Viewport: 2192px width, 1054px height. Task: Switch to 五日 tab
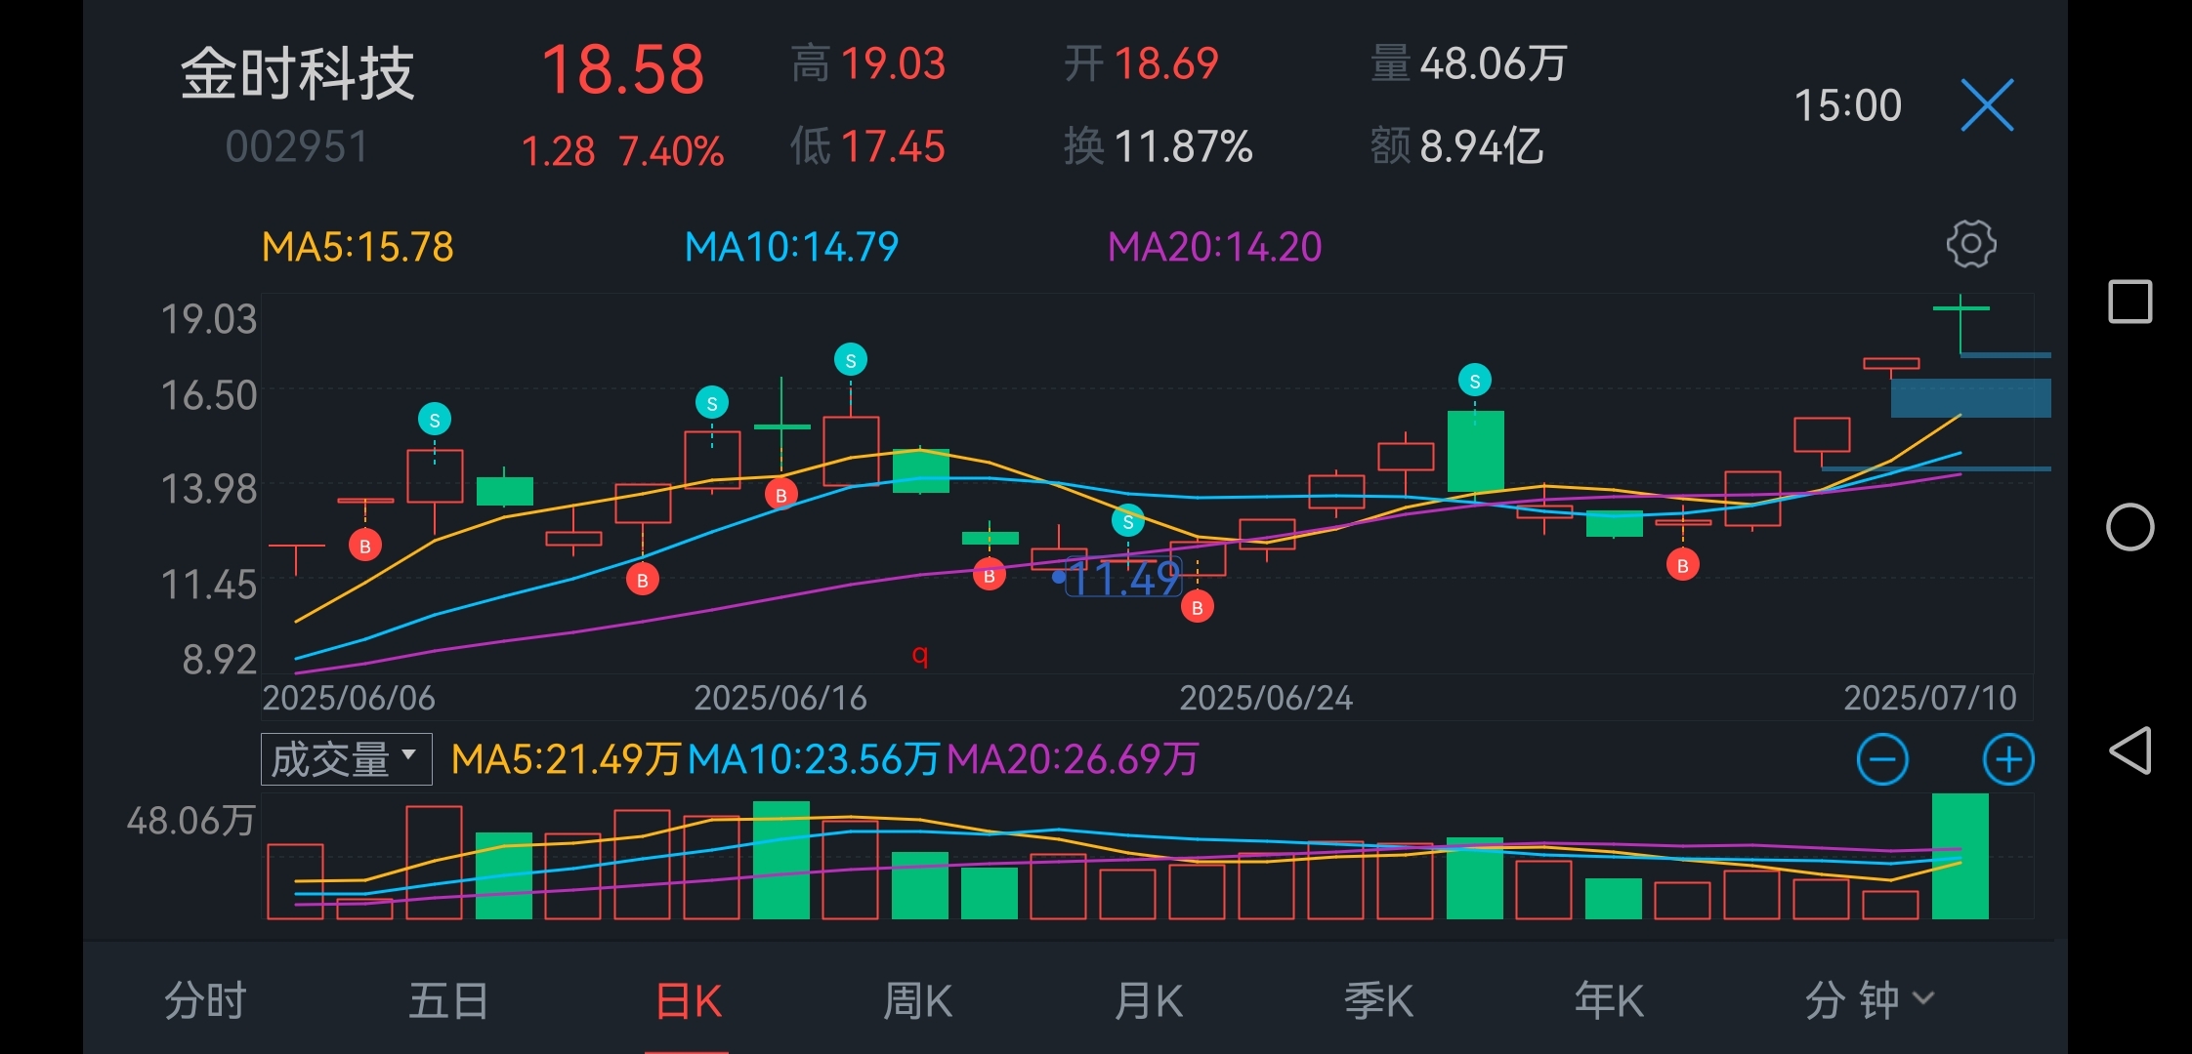click(448, 1000)
